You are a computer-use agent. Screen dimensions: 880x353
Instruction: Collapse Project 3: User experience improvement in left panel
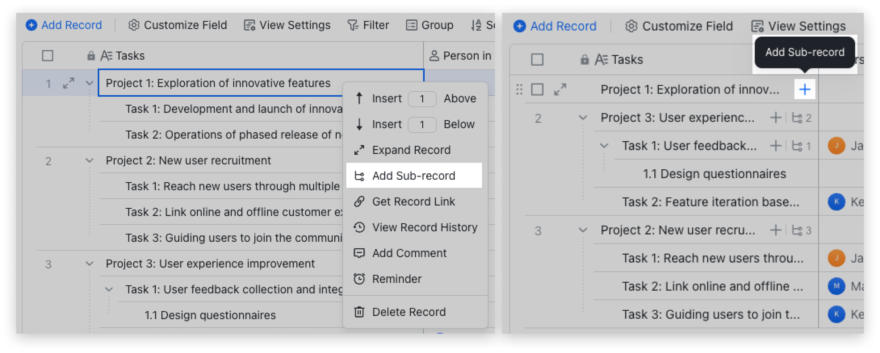pos(89,264)
